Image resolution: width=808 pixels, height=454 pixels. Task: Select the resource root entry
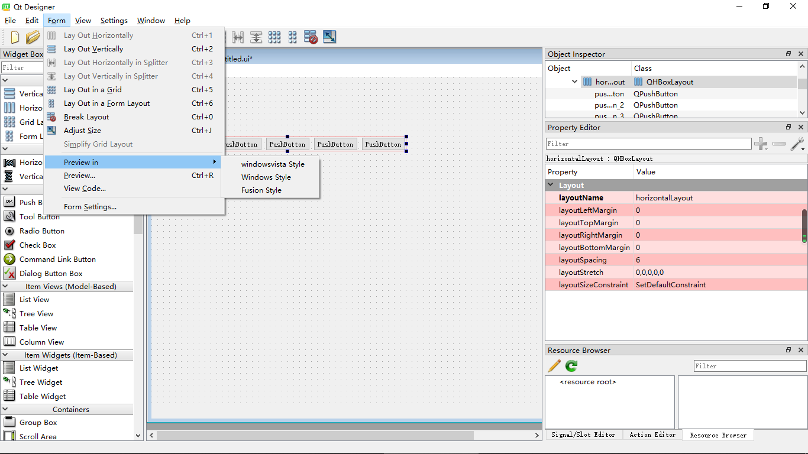589,381
